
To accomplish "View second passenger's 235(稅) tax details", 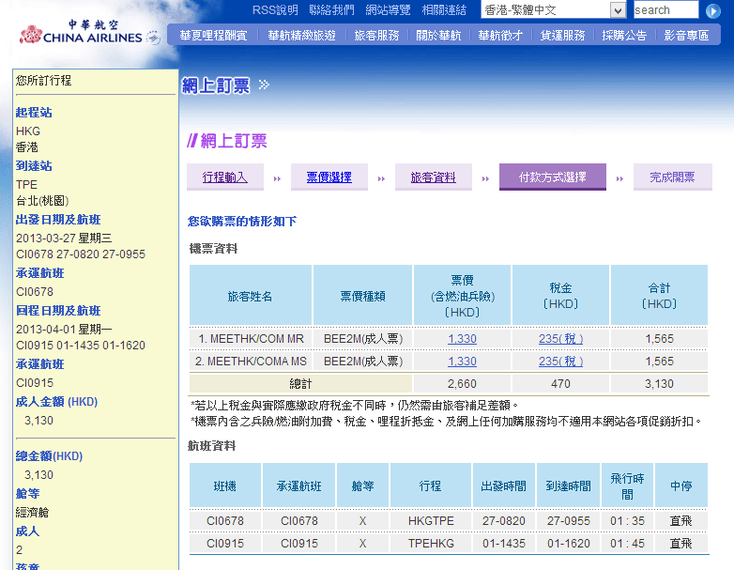I will click(560, 361).
